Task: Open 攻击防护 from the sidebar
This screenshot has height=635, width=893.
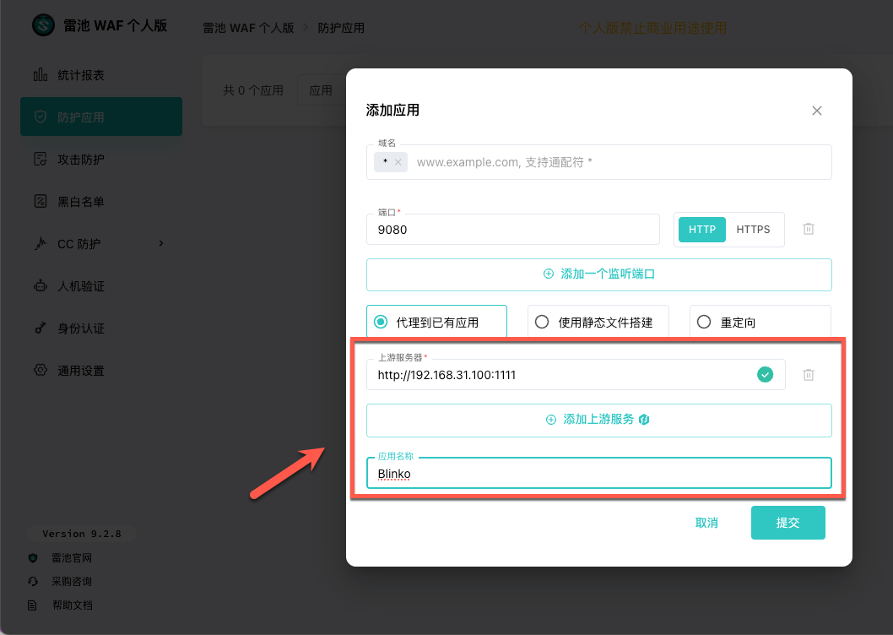Action: point(101,159)
